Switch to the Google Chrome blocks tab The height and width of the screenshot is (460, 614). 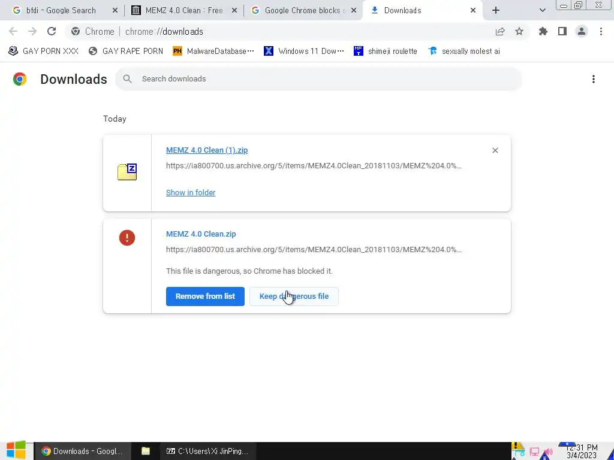[303, 11]
